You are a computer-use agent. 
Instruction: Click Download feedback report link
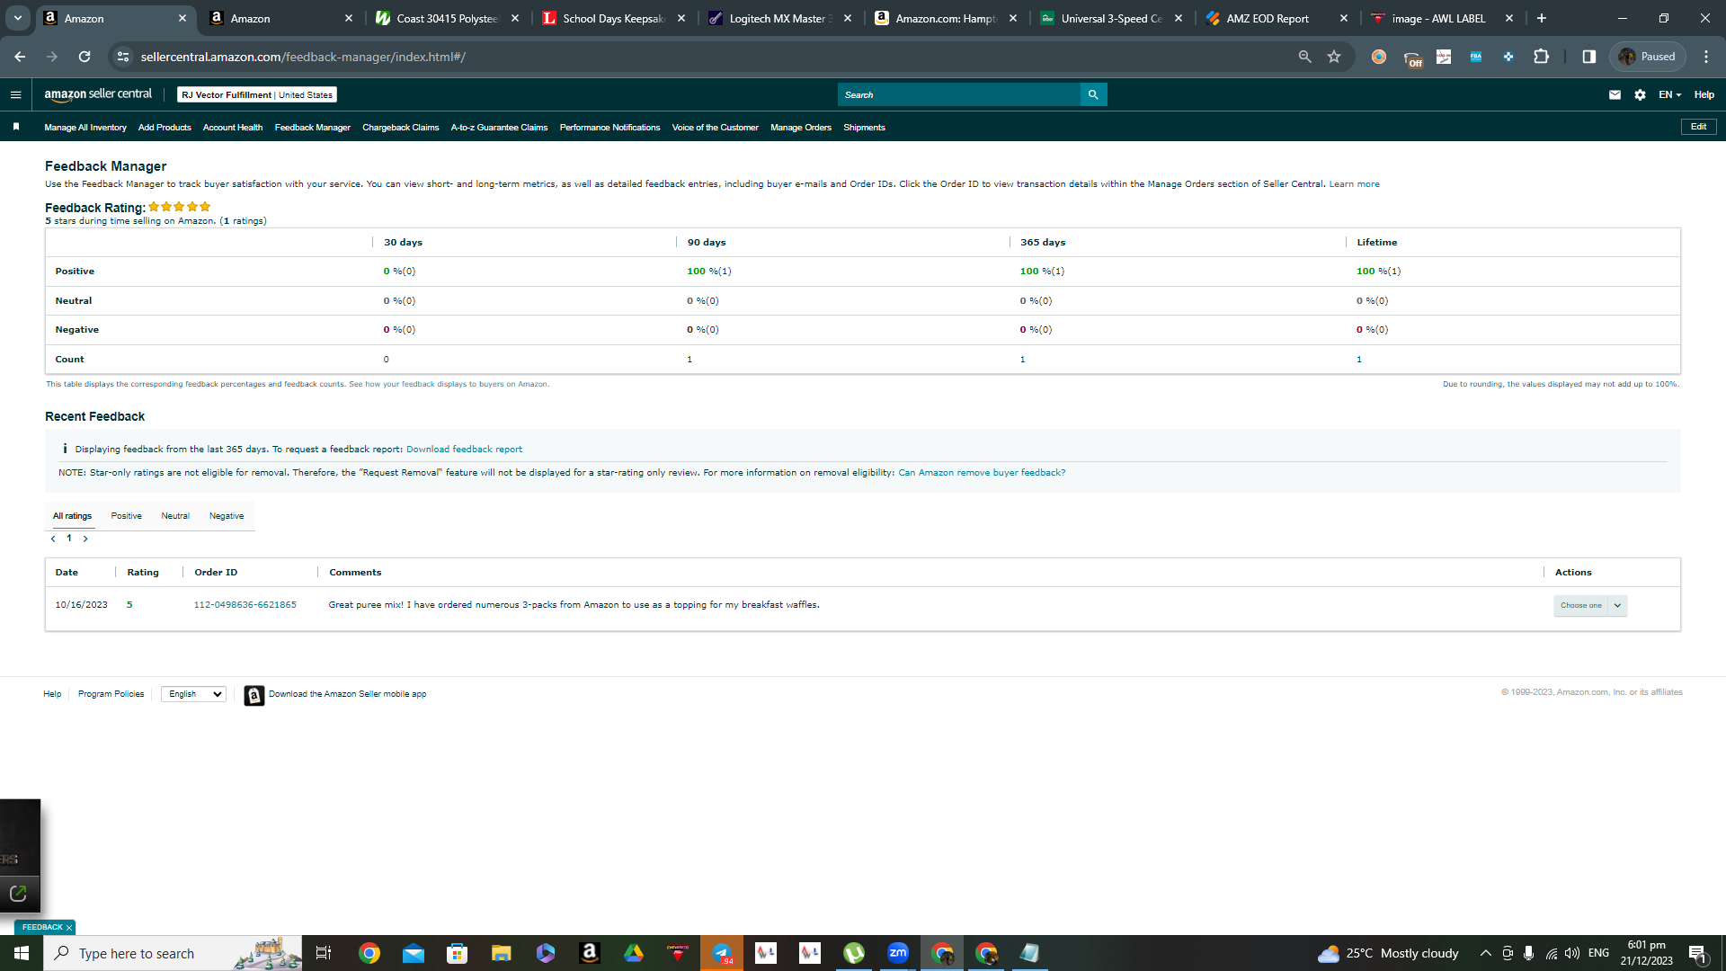click(x=464, y=450)
